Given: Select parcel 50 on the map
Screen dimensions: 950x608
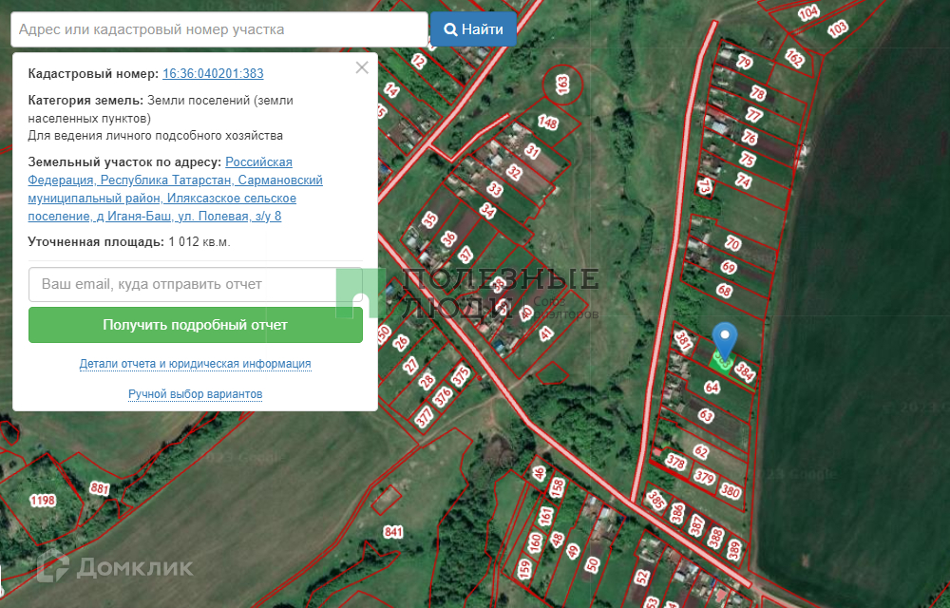Looking at the screenshot, I should coord(592,565).
